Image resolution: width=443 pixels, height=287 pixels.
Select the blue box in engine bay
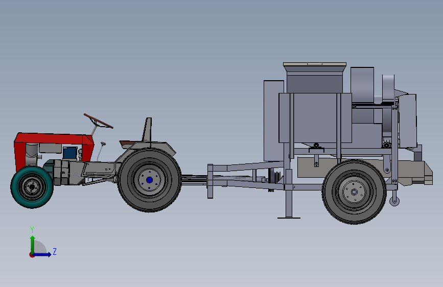[70, 153]
